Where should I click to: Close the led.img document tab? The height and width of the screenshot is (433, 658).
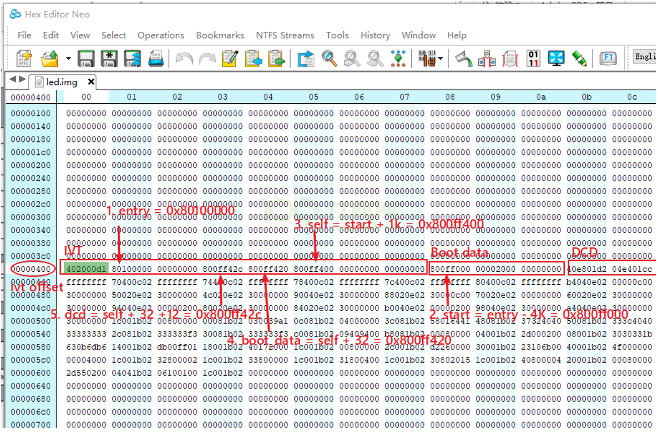(x=91, y=82)
